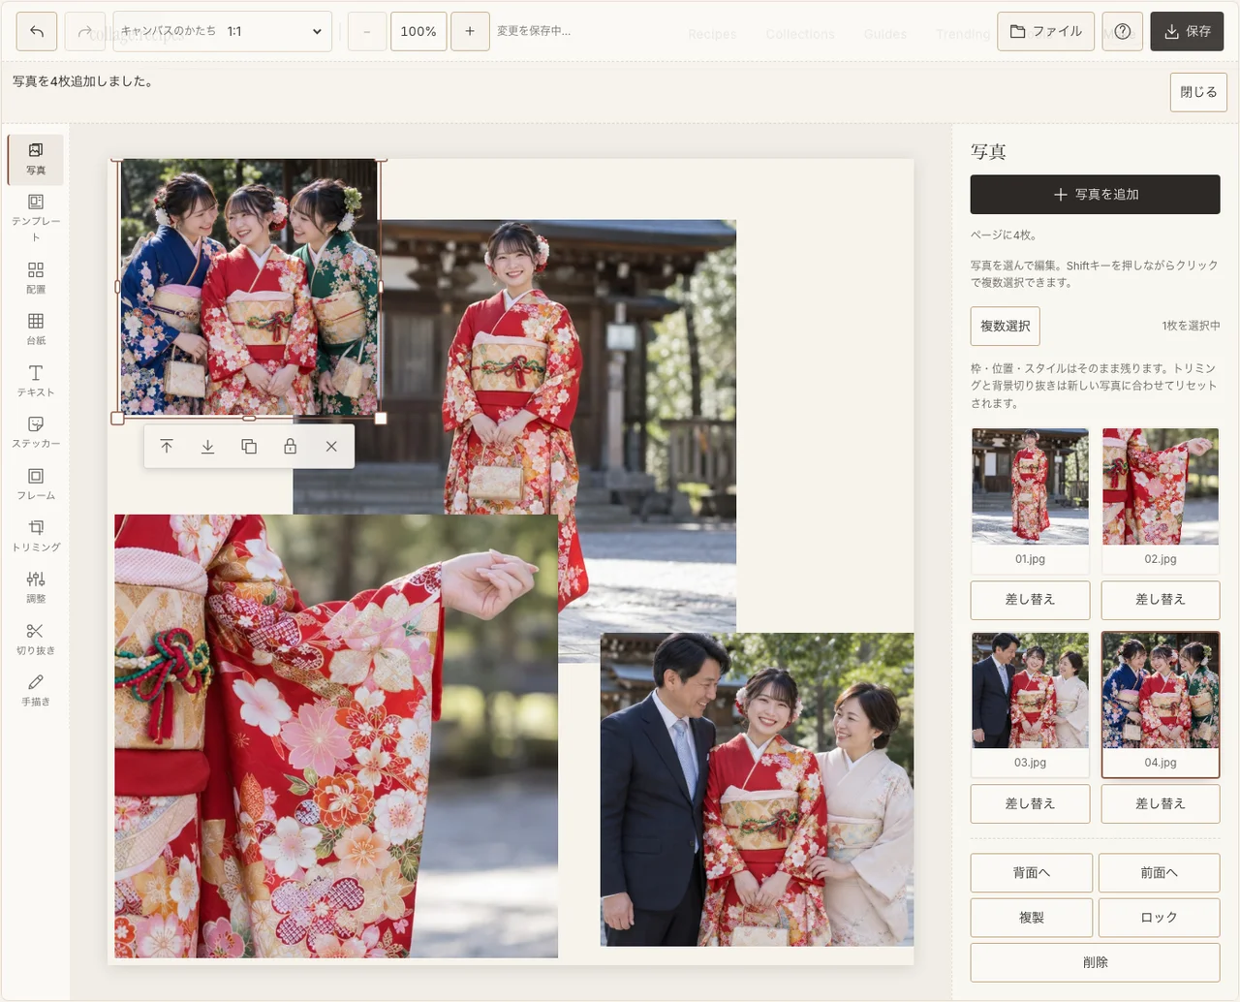Open the ファイル menu

(x=1046, y=31)
